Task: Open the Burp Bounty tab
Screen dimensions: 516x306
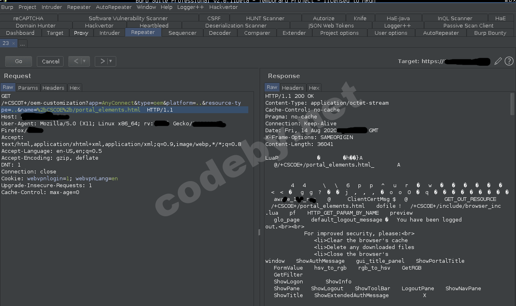Action: [x=490, y=33]
